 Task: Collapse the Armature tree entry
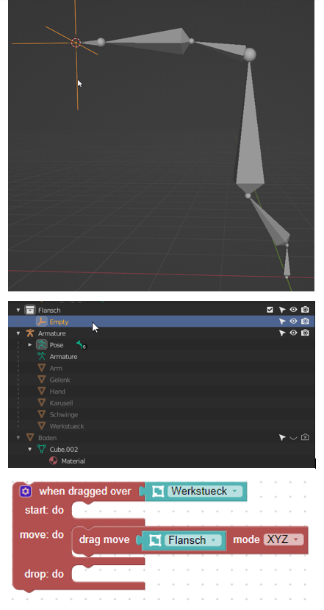click(18, 333)
